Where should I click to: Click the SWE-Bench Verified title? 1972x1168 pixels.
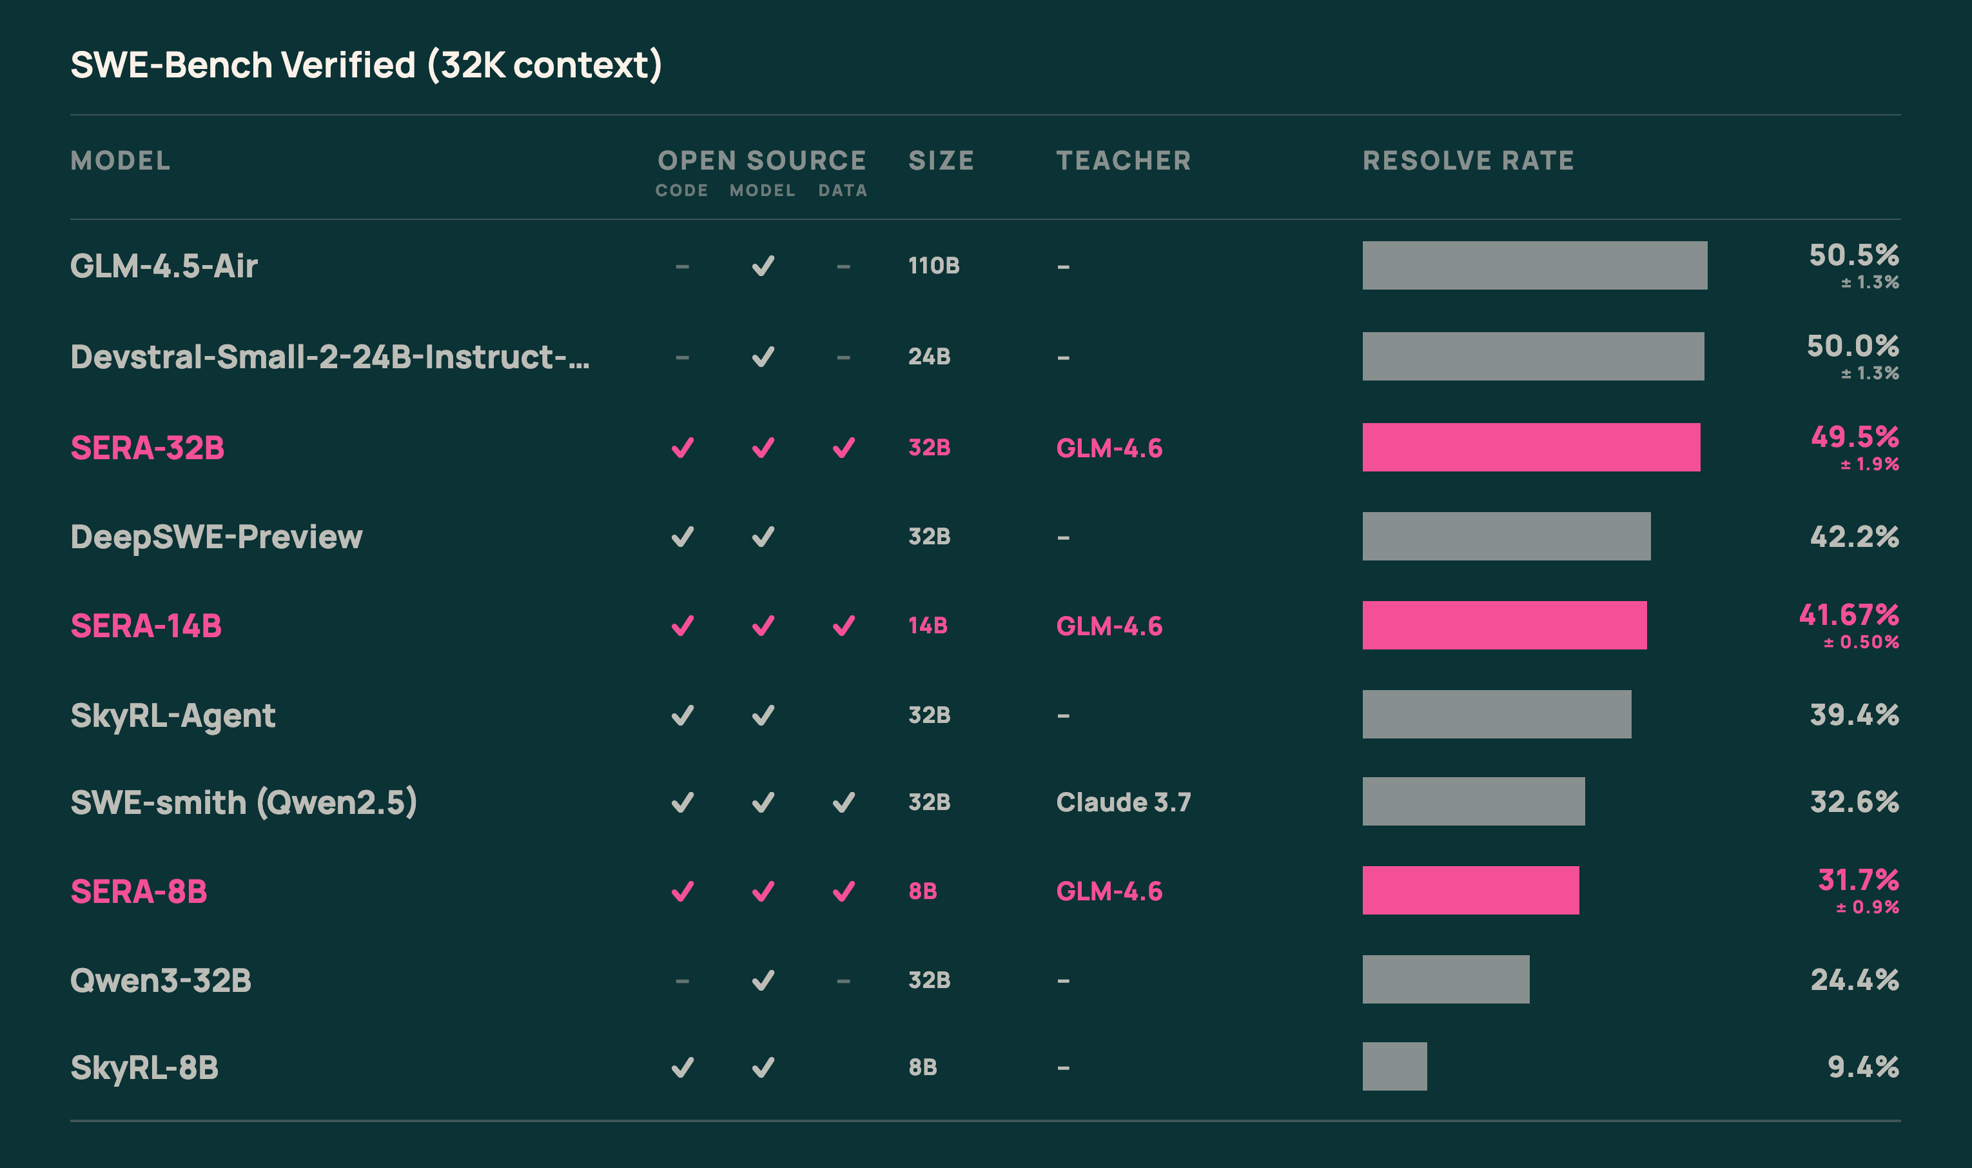tap(366, 64)
